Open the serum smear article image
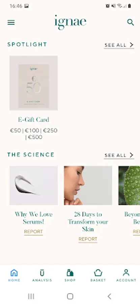 pyautogui.click(x=33, y=185)
